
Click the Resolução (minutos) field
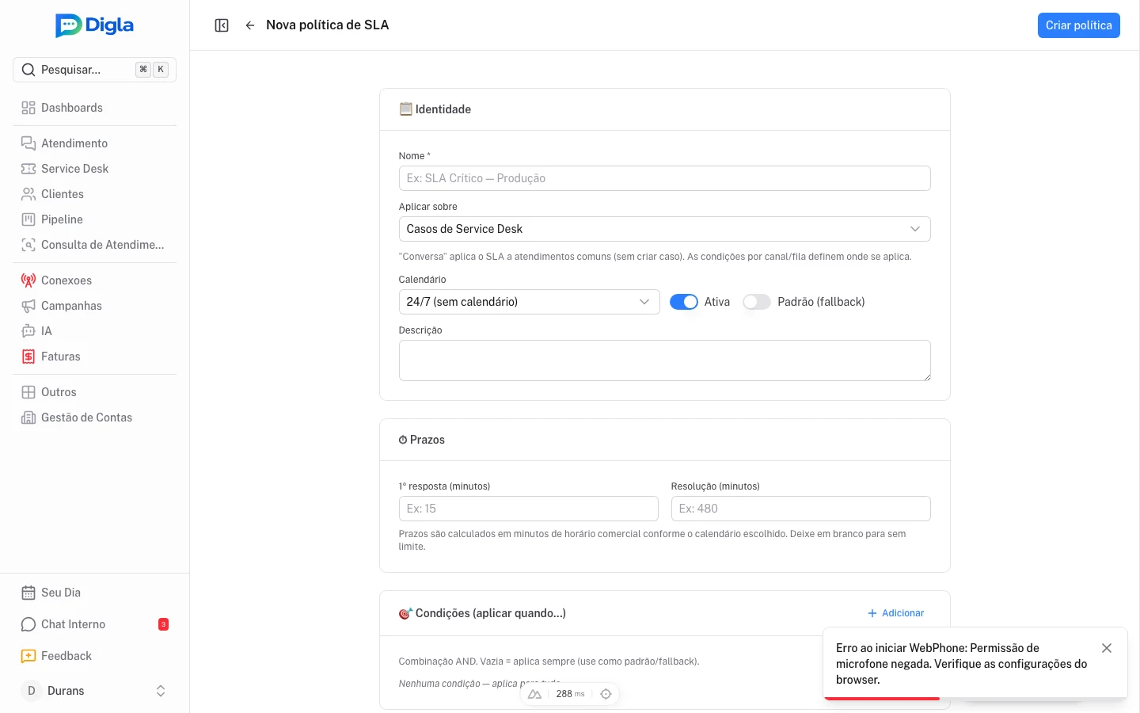coord(801,509)
